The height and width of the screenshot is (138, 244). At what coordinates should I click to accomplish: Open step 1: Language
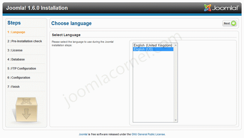click(16, 32)
